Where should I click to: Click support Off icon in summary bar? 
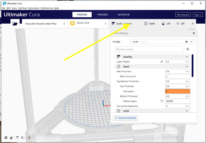coord(164,24)
